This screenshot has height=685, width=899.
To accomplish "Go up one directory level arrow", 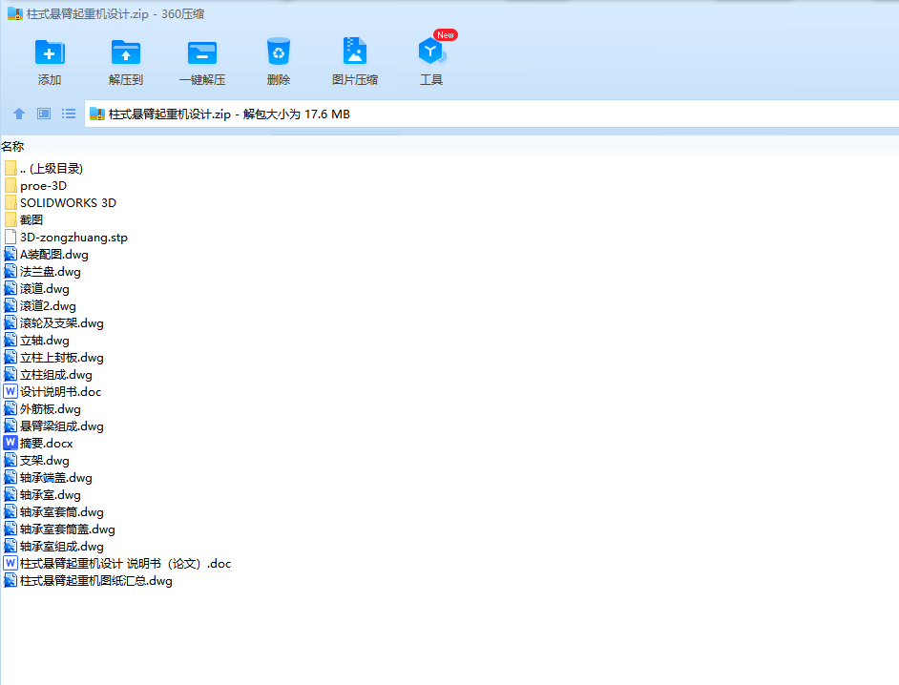I will click(x=19, y=114).
